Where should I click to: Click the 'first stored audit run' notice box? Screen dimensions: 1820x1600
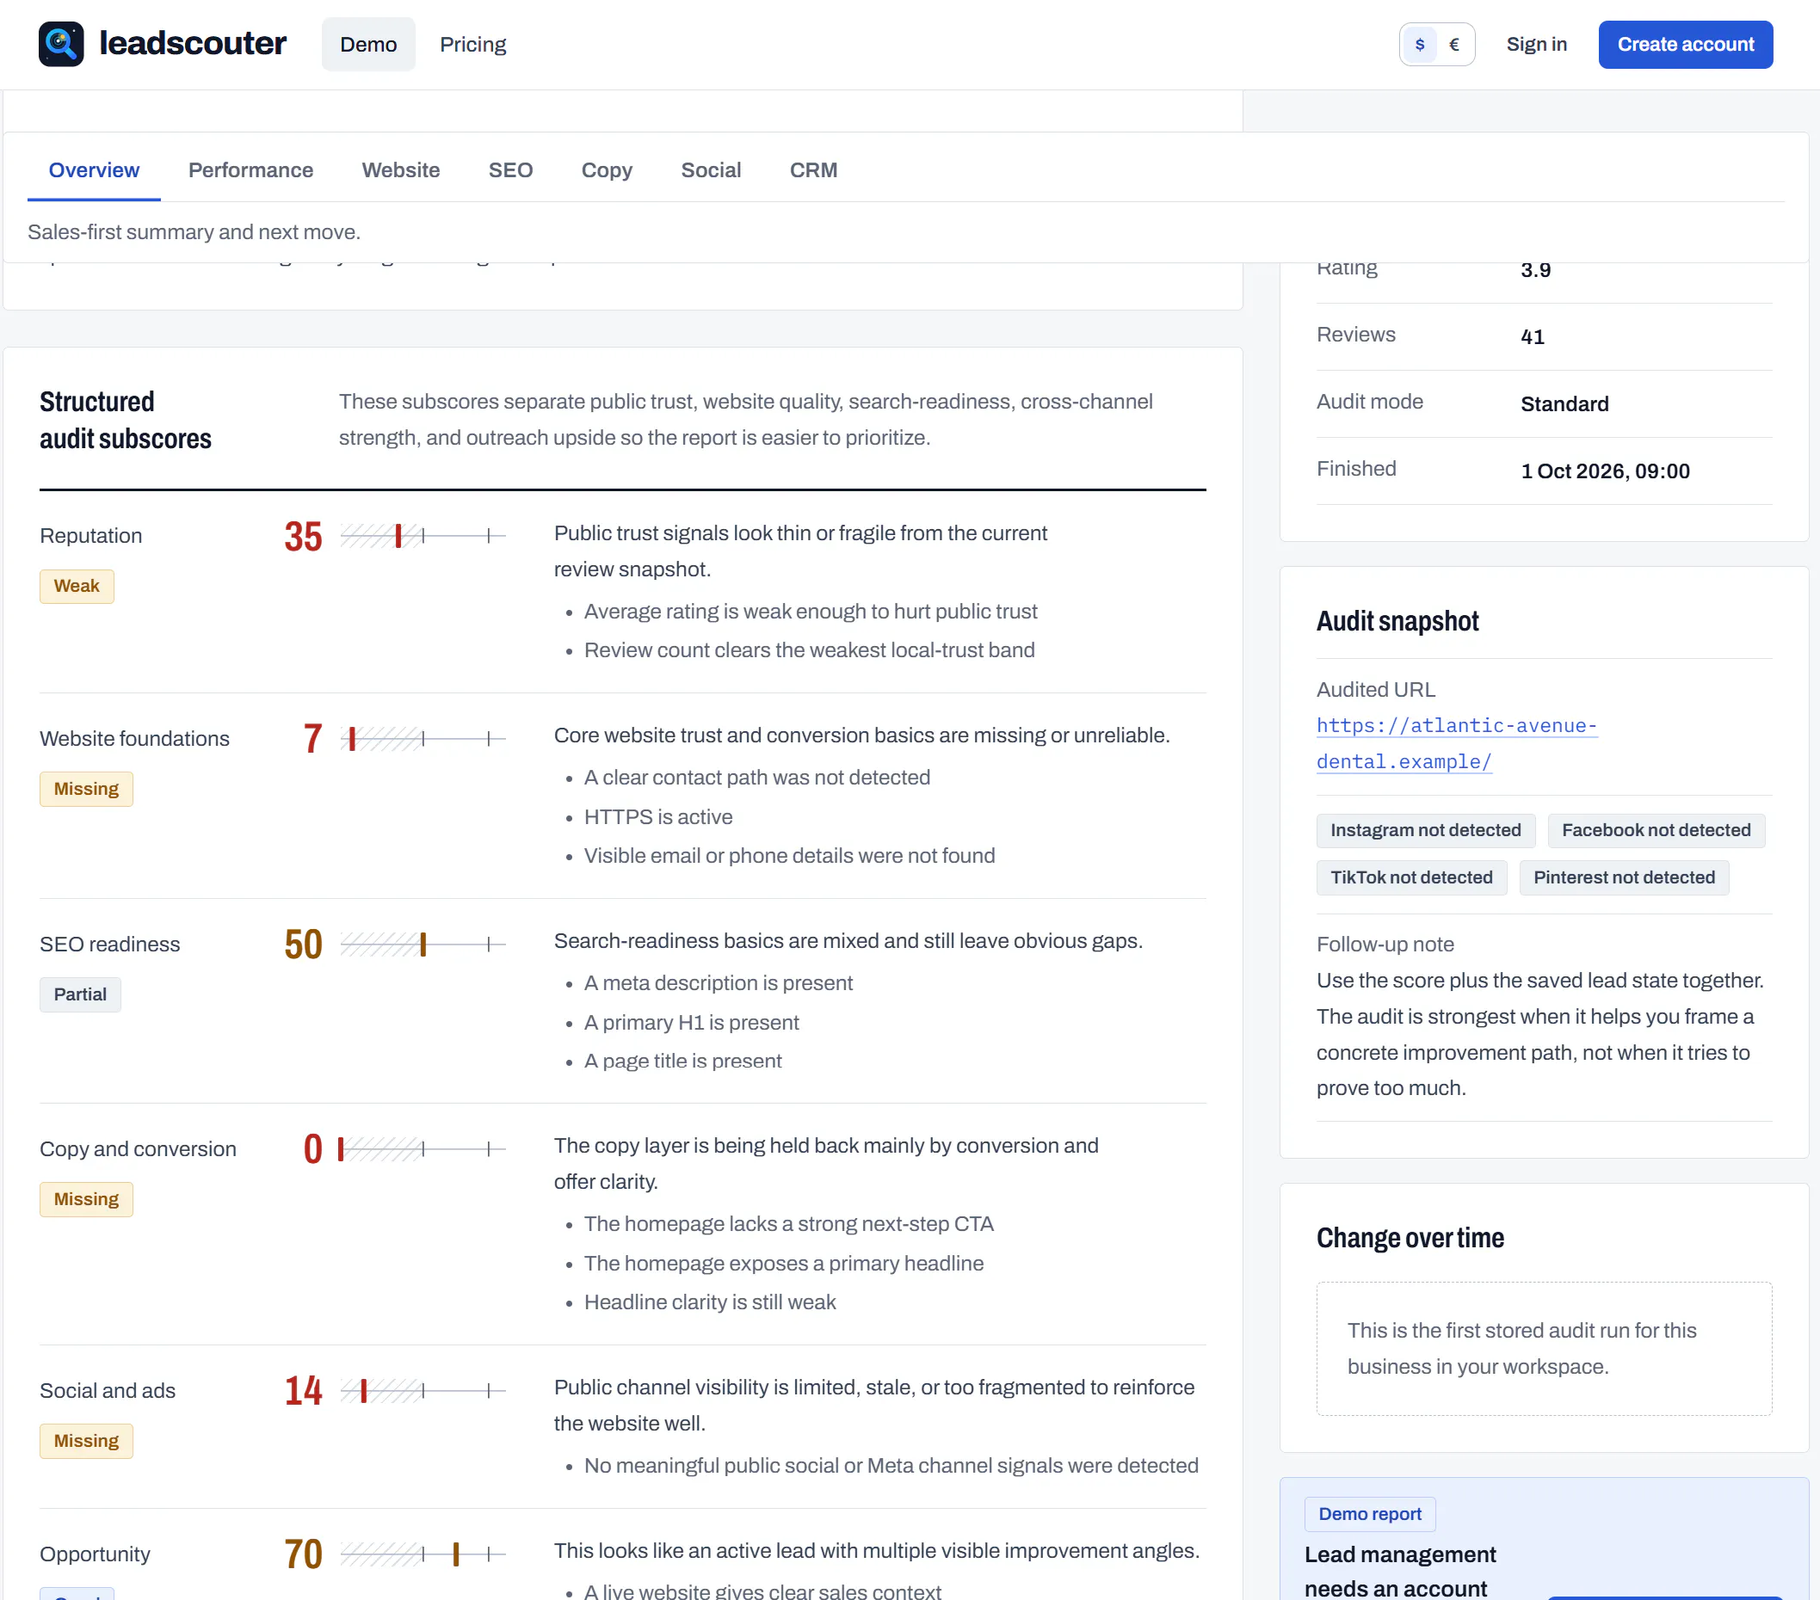click(x=1544, y=1348)
